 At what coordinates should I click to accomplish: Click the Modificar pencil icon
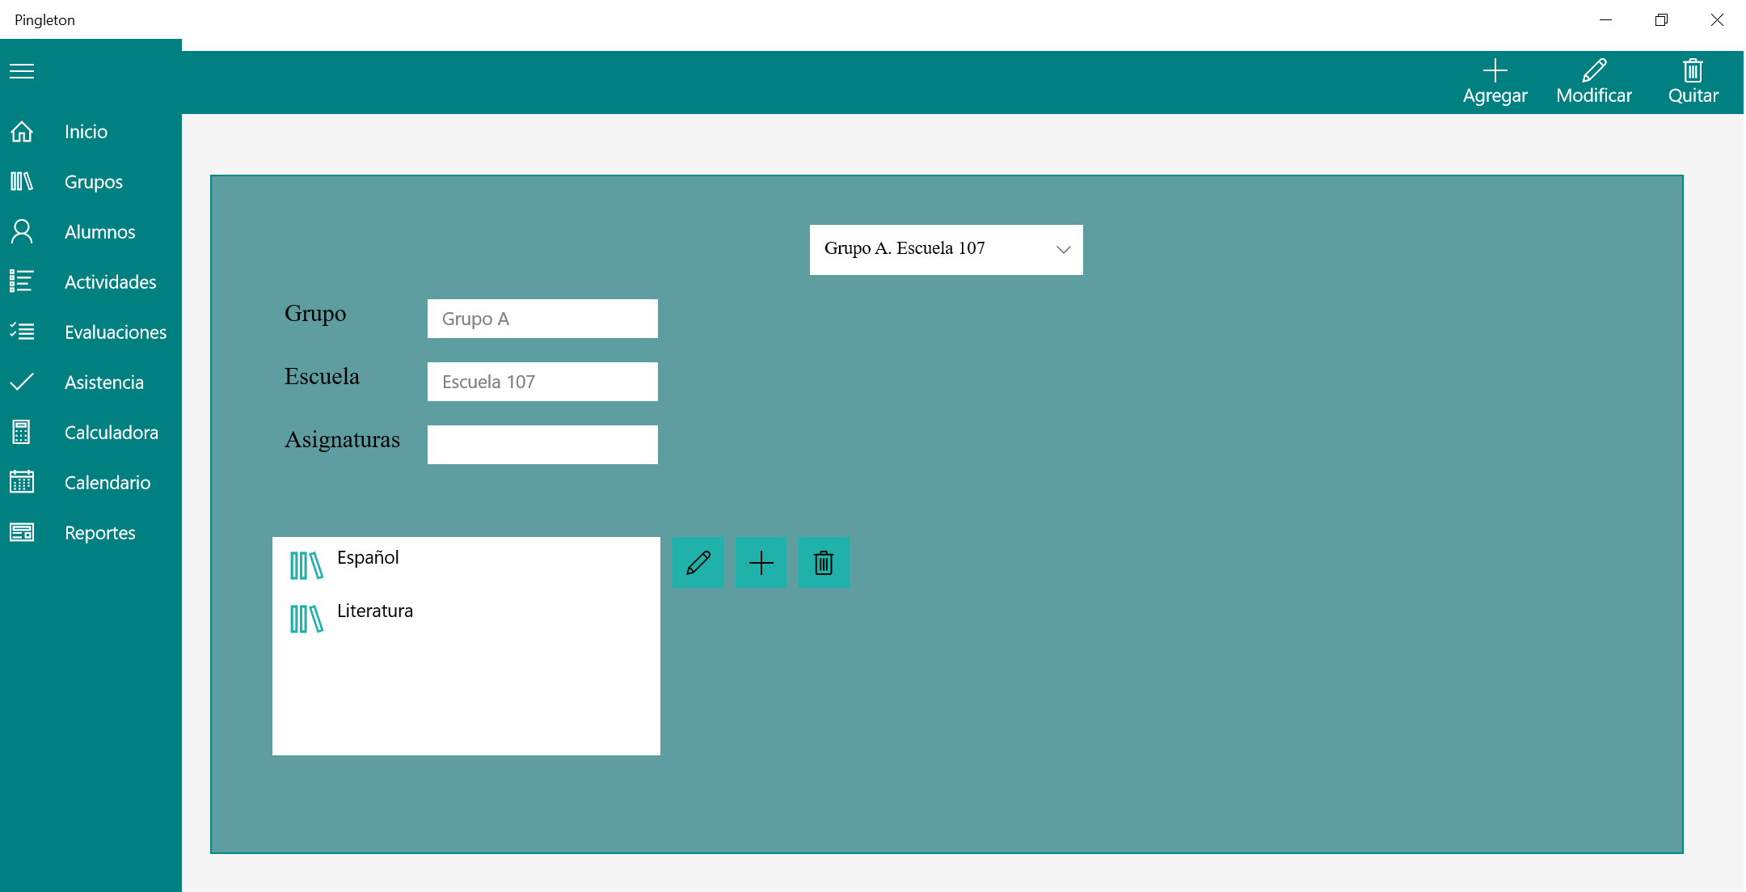1593,71
